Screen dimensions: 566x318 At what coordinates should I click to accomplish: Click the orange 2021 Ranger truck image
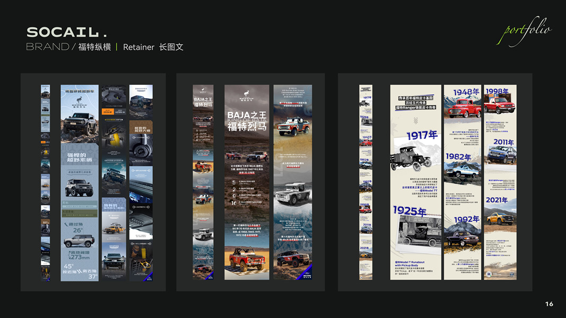click(500, 218)
